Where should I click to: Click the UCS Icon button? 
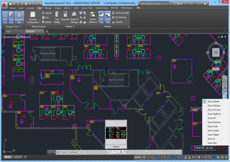[5, 17]
